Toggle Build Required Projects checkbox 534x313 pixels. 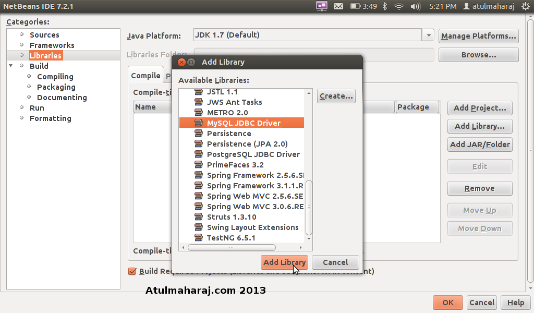pos(132,271)
